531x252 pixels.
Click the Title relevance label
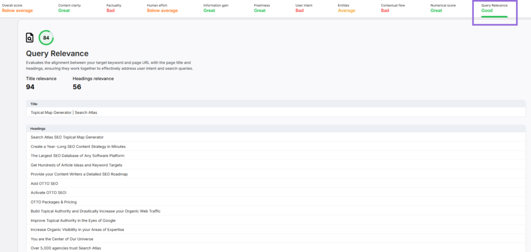tap(41, 79)
